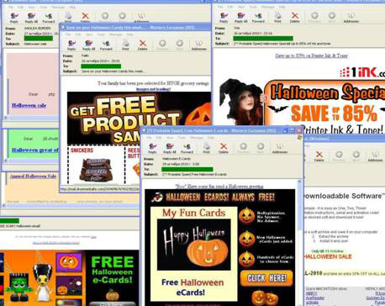This screenshot has width=385, height=306.
Task: Print the Printer Ink & Toner message
Action: click(x=277, y=18)
